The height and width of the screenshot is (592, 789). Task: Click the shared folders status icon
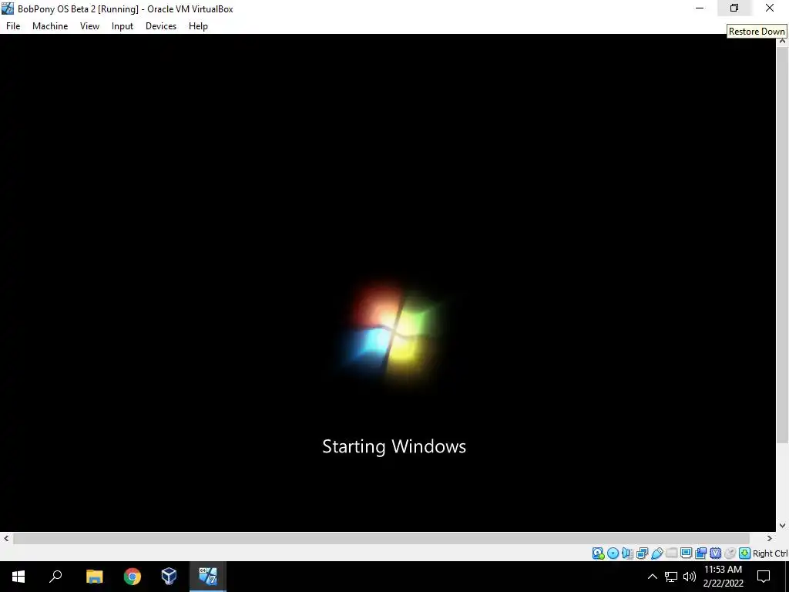(x=671, y=553)
